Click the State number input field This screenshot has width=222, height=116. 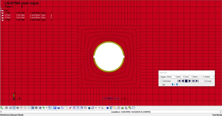coord(212,77)
